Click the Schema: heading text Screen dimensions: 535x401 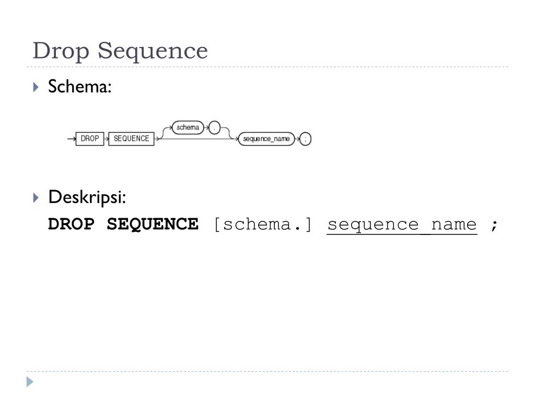click(x=80, y=86)
